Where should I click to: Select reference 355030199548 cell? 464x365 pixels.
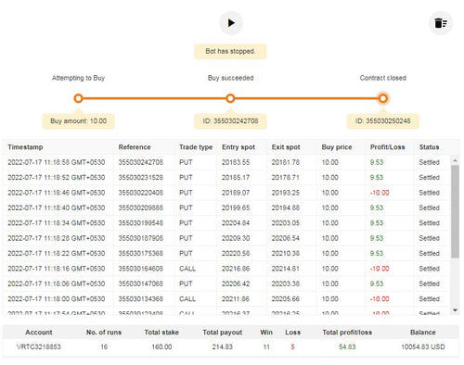click(141, 223)
